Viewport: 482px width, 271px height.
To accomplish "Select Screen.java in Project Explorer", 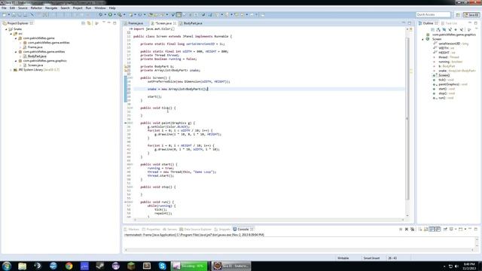I will pyautogui.click(x=35, y=65).
